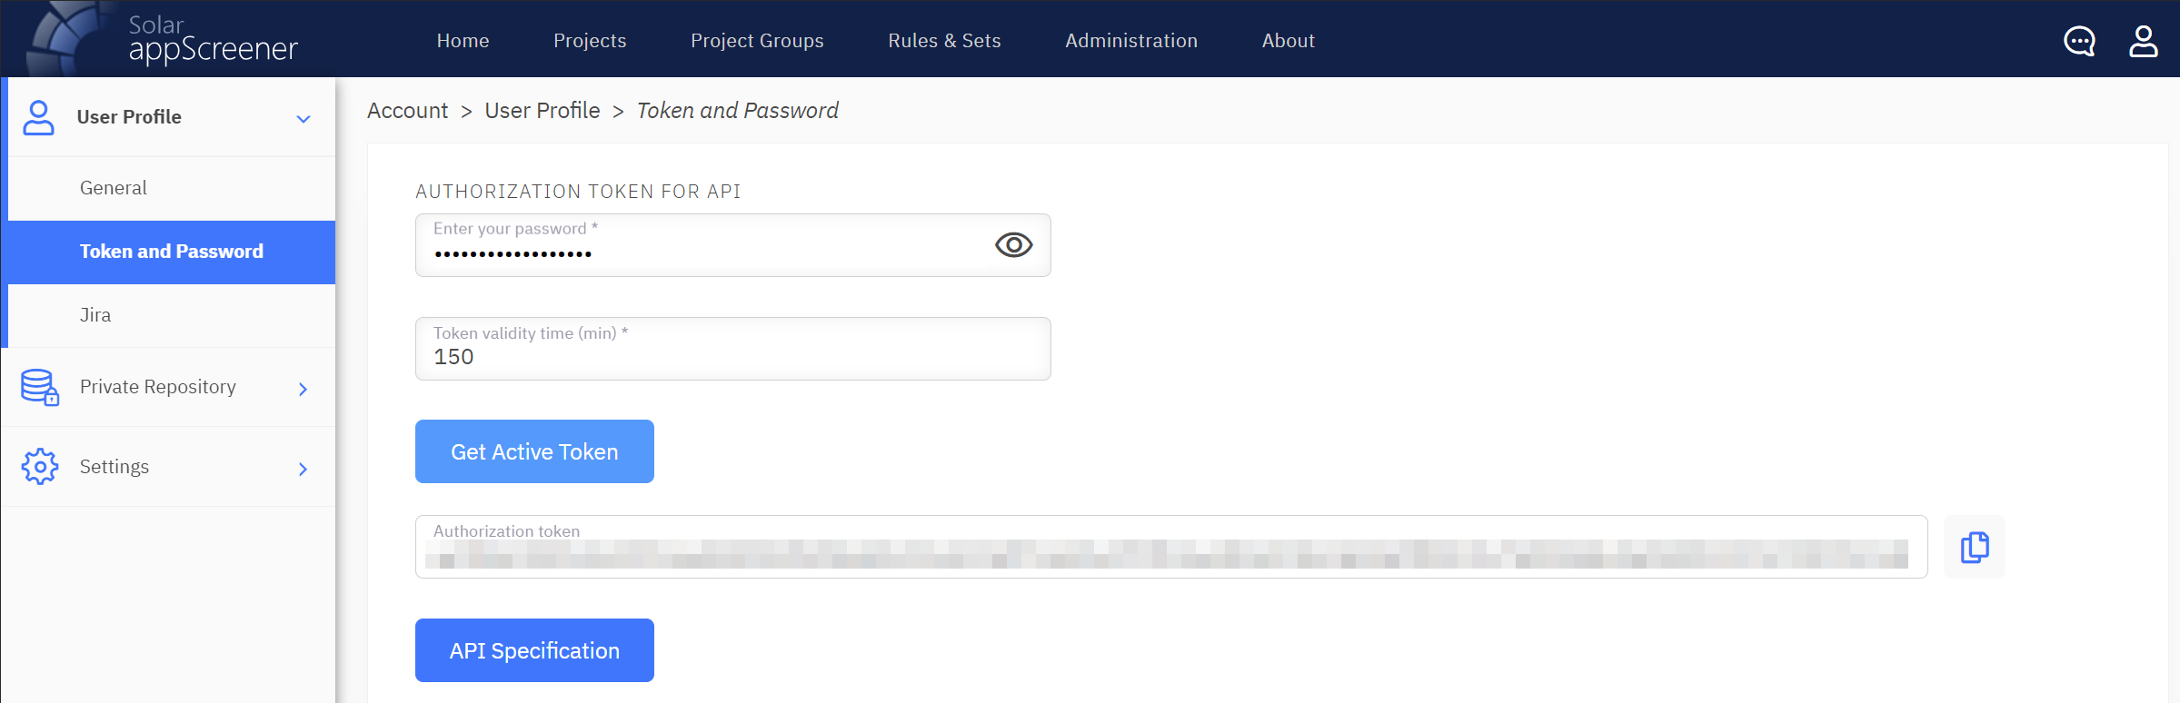The image size is (2180, 703).
Task: Expand the Settings section arrow
Action: 304,469
